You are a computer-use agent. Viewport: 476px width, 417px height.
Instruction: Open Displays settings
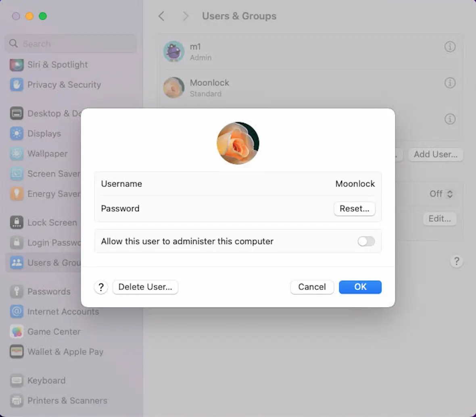tap(44, 134)
